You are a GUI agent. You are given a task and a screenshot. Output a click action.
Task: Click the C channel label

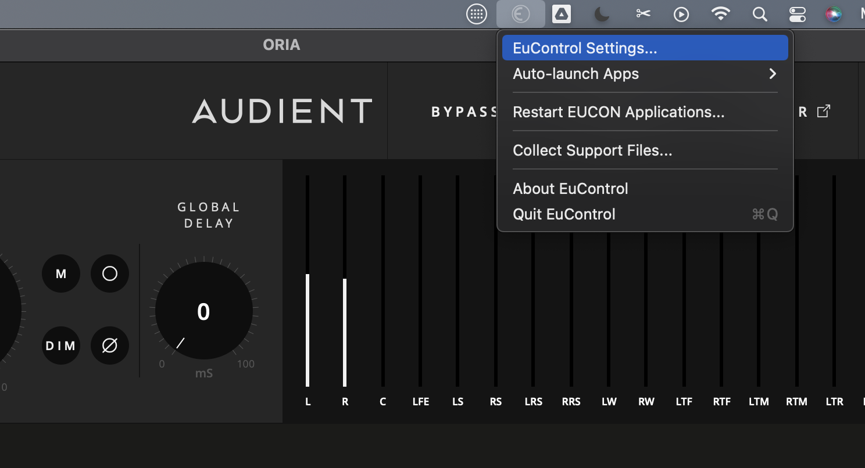tap(383, 402)
